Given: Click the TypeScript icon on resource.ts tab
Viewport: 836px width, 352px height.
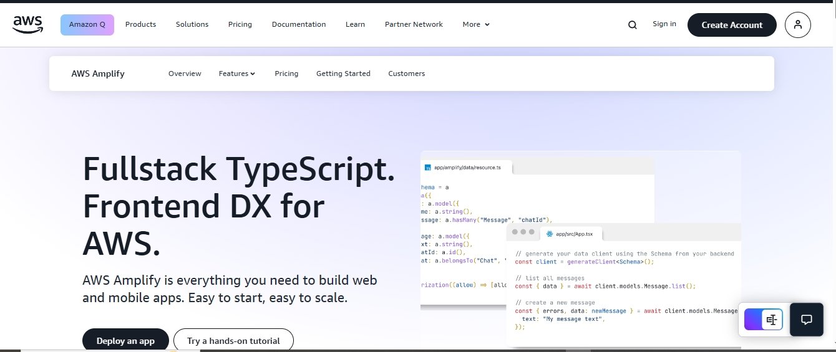Looking at the screenshot, I should click(428, 168).
